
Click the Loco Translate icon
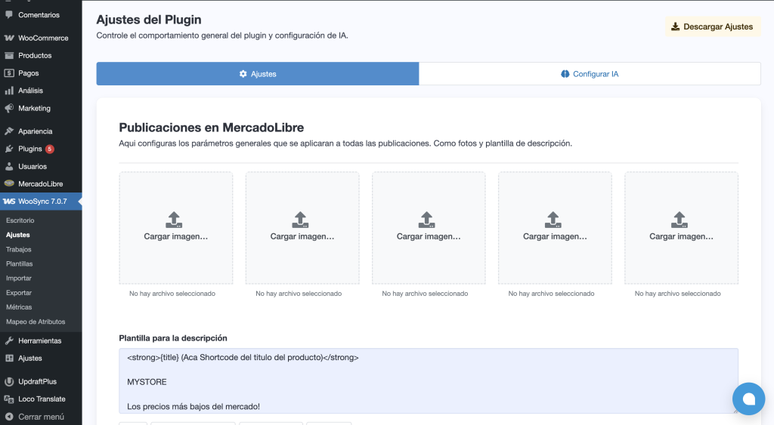(x=9, y=399)
